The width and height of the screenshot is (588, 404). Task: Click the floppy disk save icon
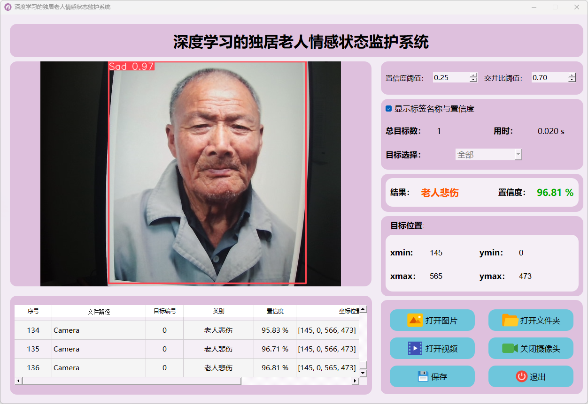[x=423, y=376]
